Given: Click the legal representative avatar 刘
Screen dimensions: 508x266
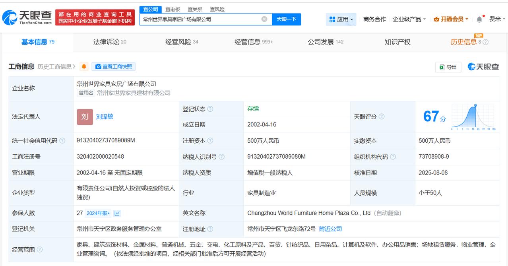Looking at the screenshot, I should coord(85,117).
